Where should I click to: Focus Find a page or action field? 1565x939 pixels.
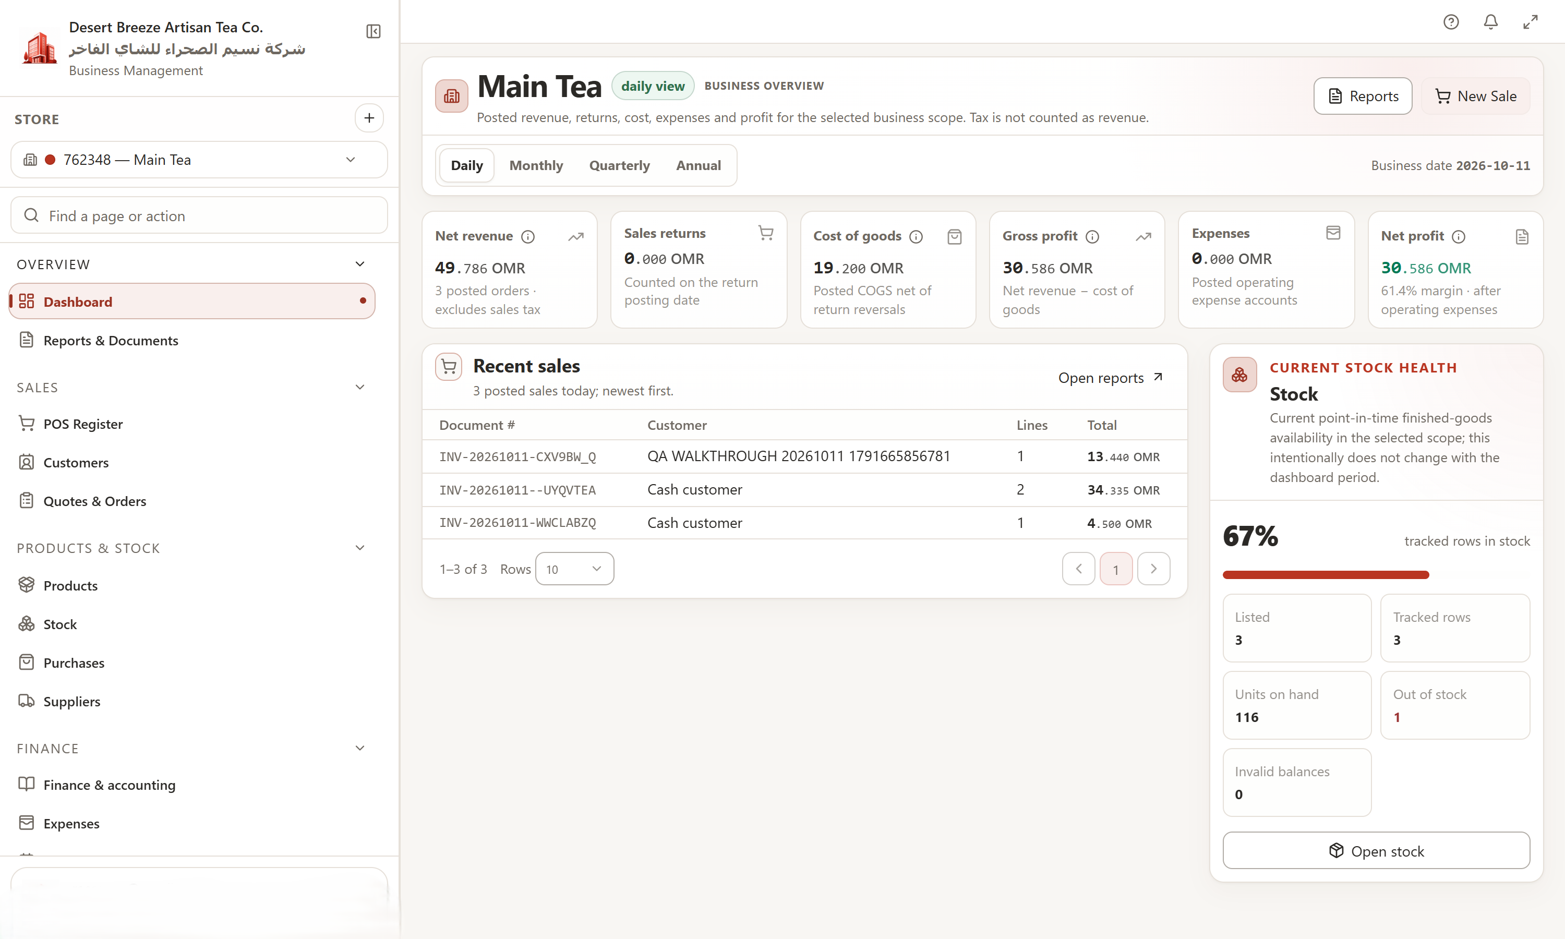pos(199,215)
